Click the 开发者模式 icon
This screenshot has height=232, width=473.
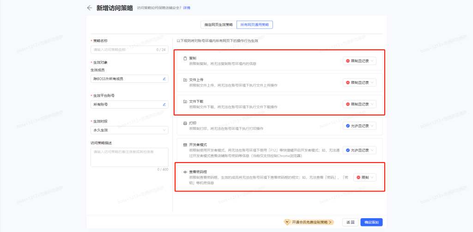point(185,145)
